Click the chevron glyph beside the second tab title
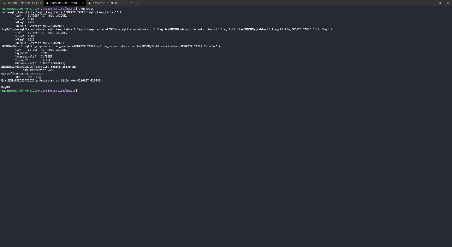Viewport: 452px width, 247px height. coord(79,3)
